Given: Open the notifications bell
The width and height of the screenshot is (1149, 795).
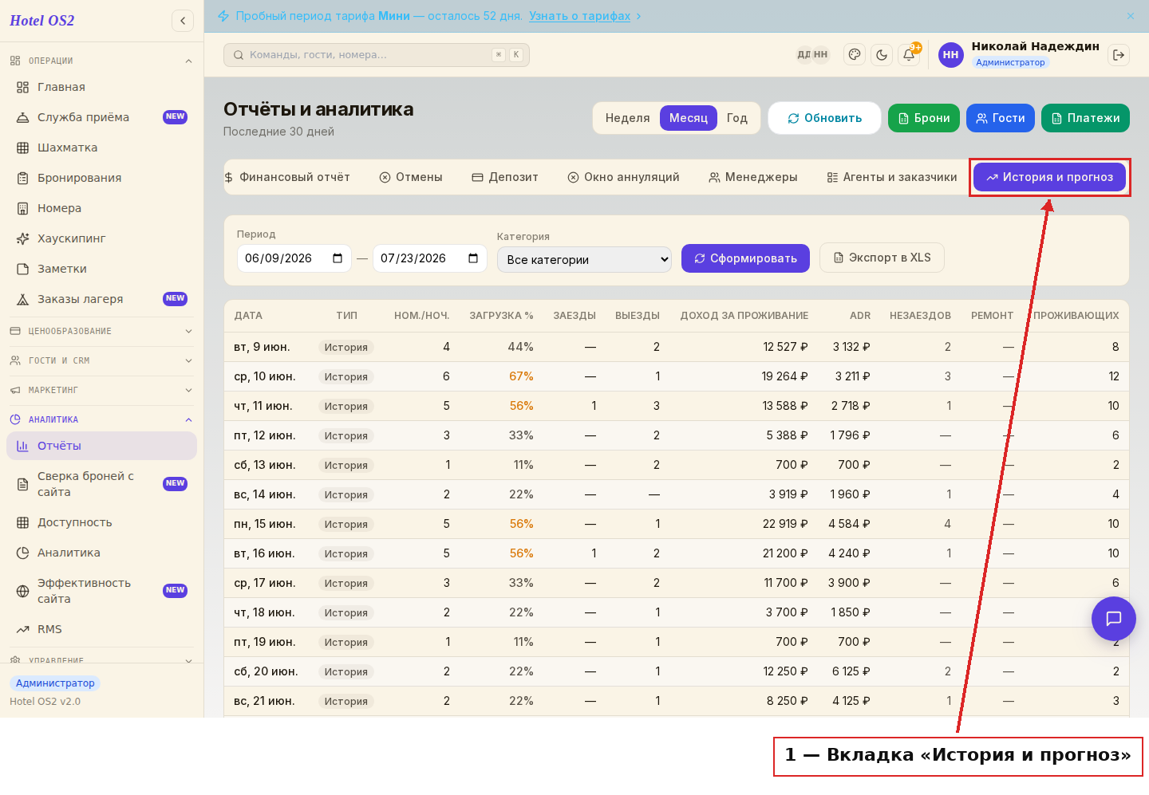Looking at the screenshot, I should [x=909, y=55].
